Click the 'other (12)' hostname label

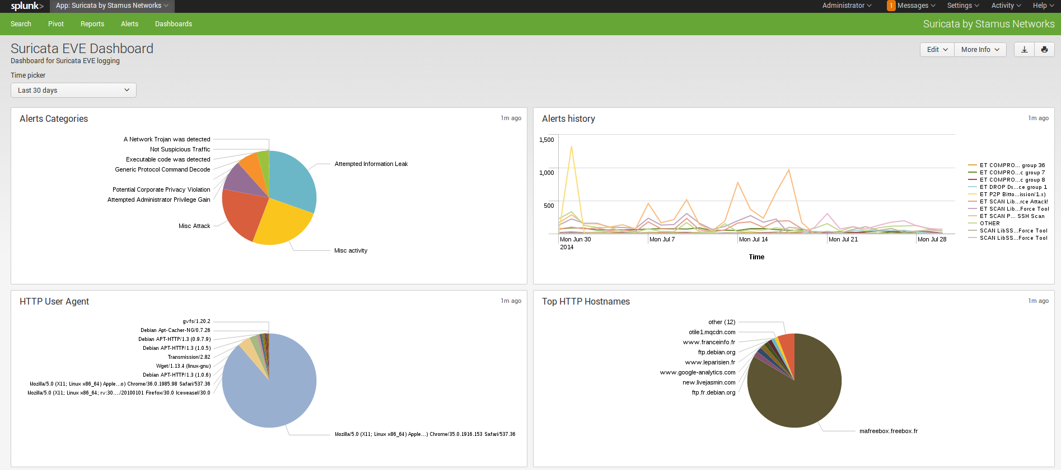coord(722,322)
